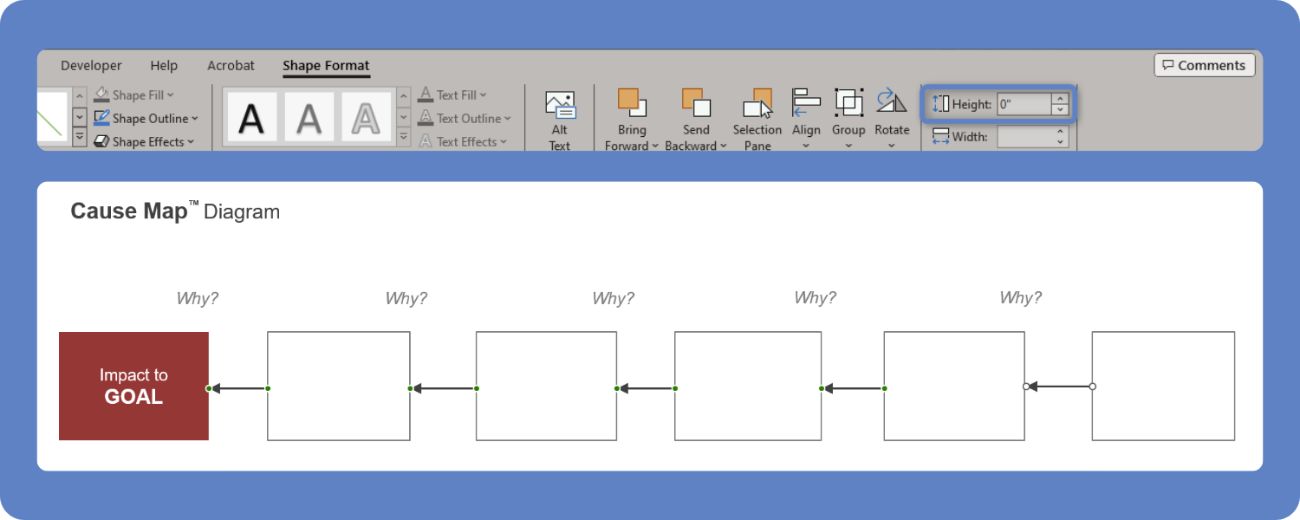Open the Acrobat ribbon tab

tap(231, 65)
